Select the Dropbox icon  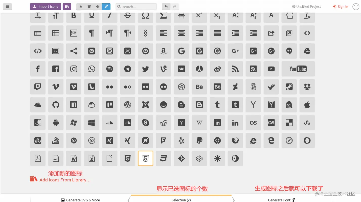pos(307,87)
